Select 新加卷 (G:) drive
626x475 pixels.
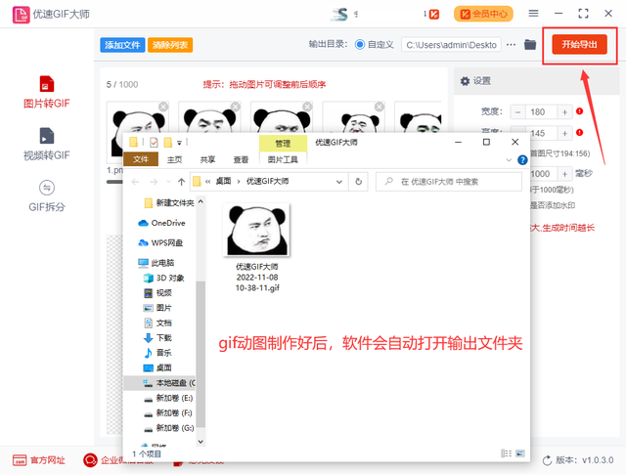click(168, 428)
